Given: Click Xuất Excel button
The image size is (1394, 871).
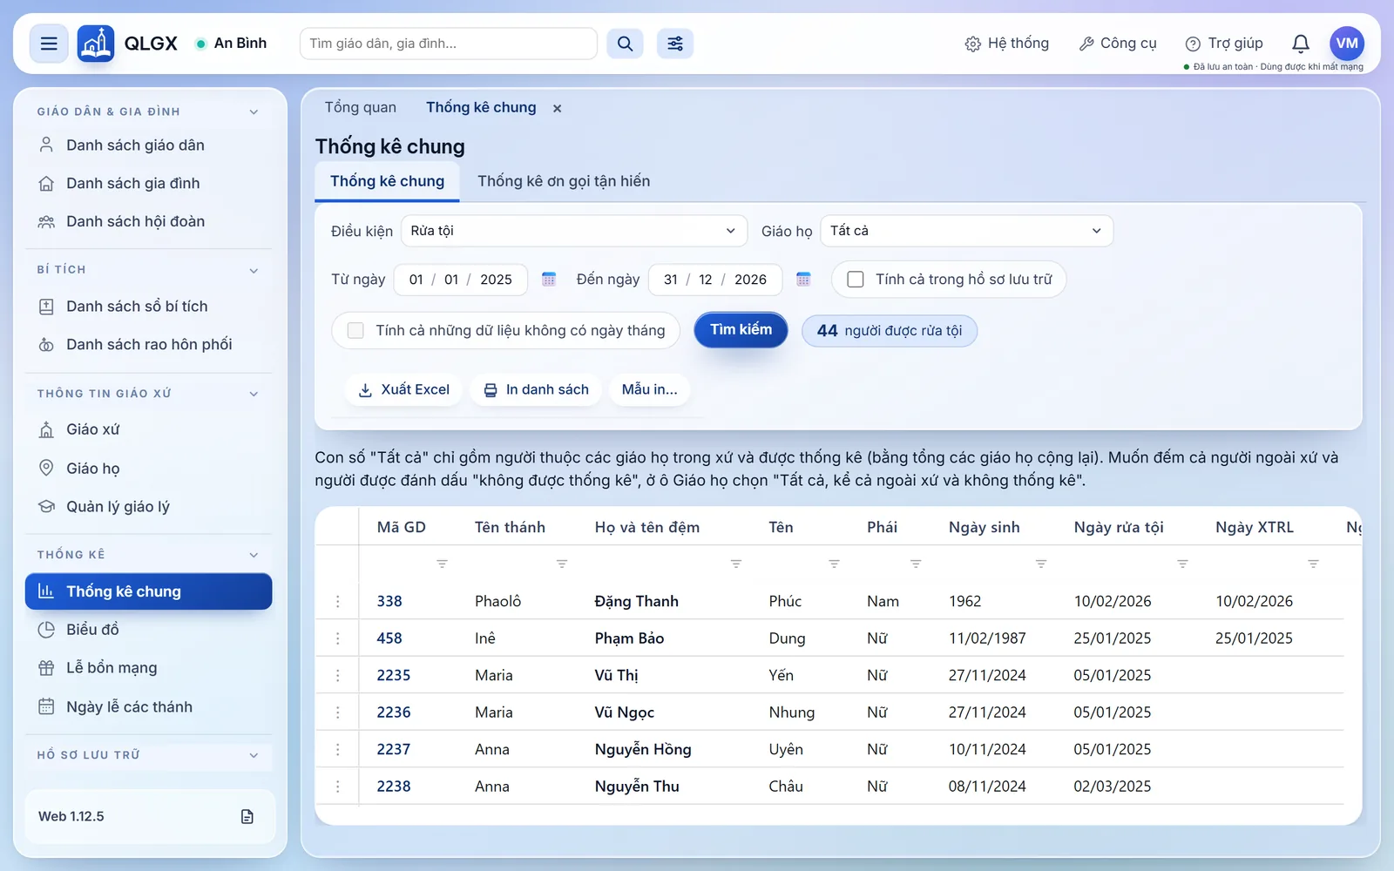Looking at the screenshot, I should 403,389.
